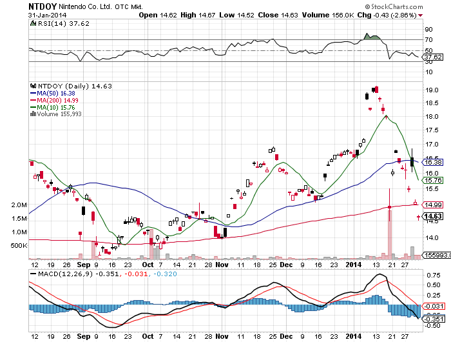Image resolution: width=451 pixels, height=342 pixels.
Task: Click the candlestick icon beside NTDOY (Daily)
Action: tap(33, 86)
